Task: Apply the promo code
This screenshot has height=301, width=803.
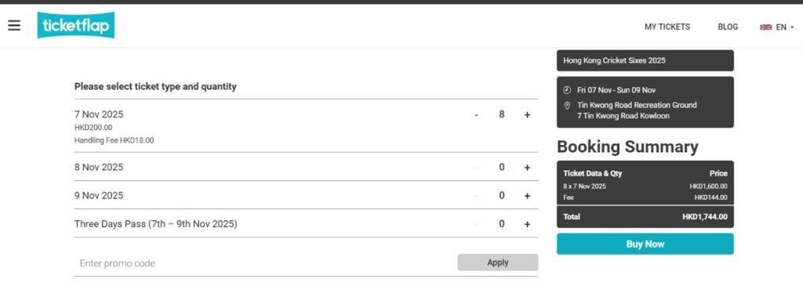Action: coord(498,262)
